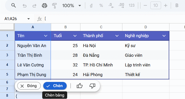This screenshot has height=99, width=185.
Task: Increase font size with plus
Action: 166,5
